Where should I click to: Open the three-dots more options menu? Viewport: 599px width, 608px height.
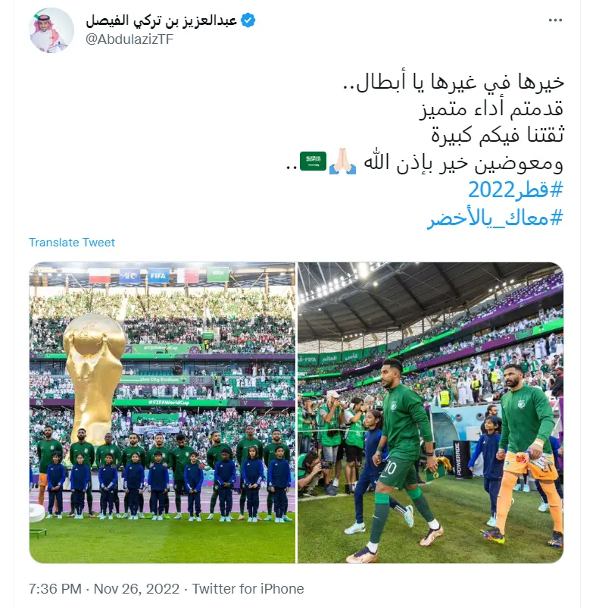(555, 20)
